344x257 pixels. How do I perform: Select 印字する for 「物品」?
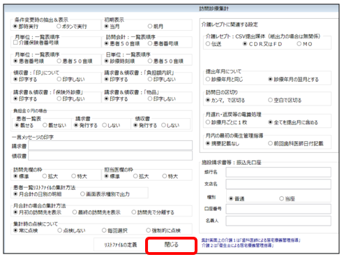107,99
